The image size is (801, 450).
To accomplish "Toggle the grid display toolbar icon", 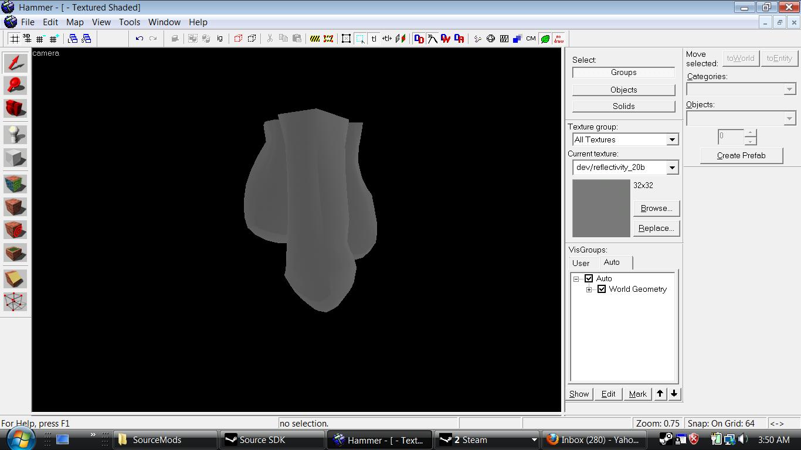I will coord(13,39).
